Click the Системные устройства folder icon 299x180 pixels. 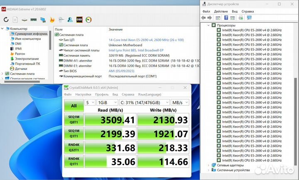(x=213, y=170)
